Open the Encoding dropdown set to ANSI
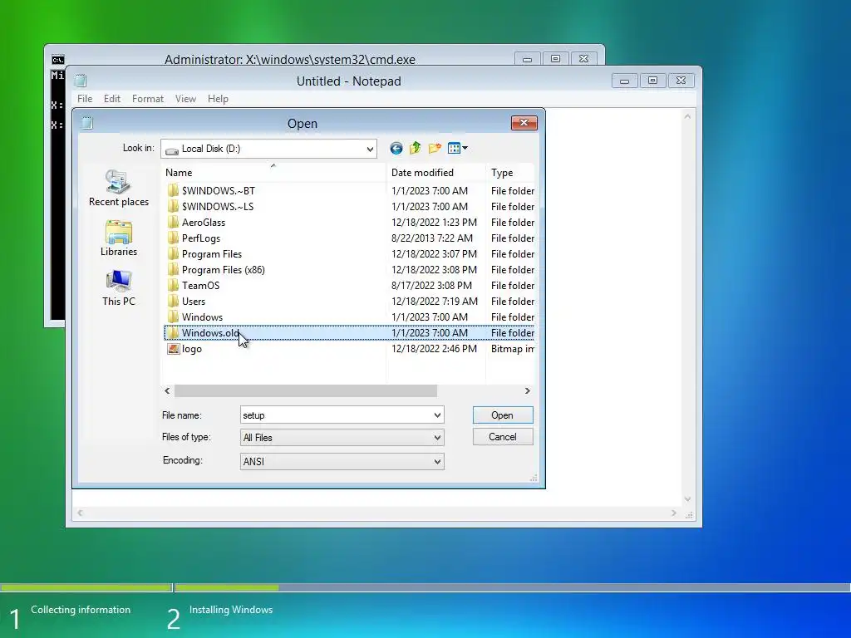Image resolution: width=851 pixels, height=638 pixels. click(x=437, y=461)
